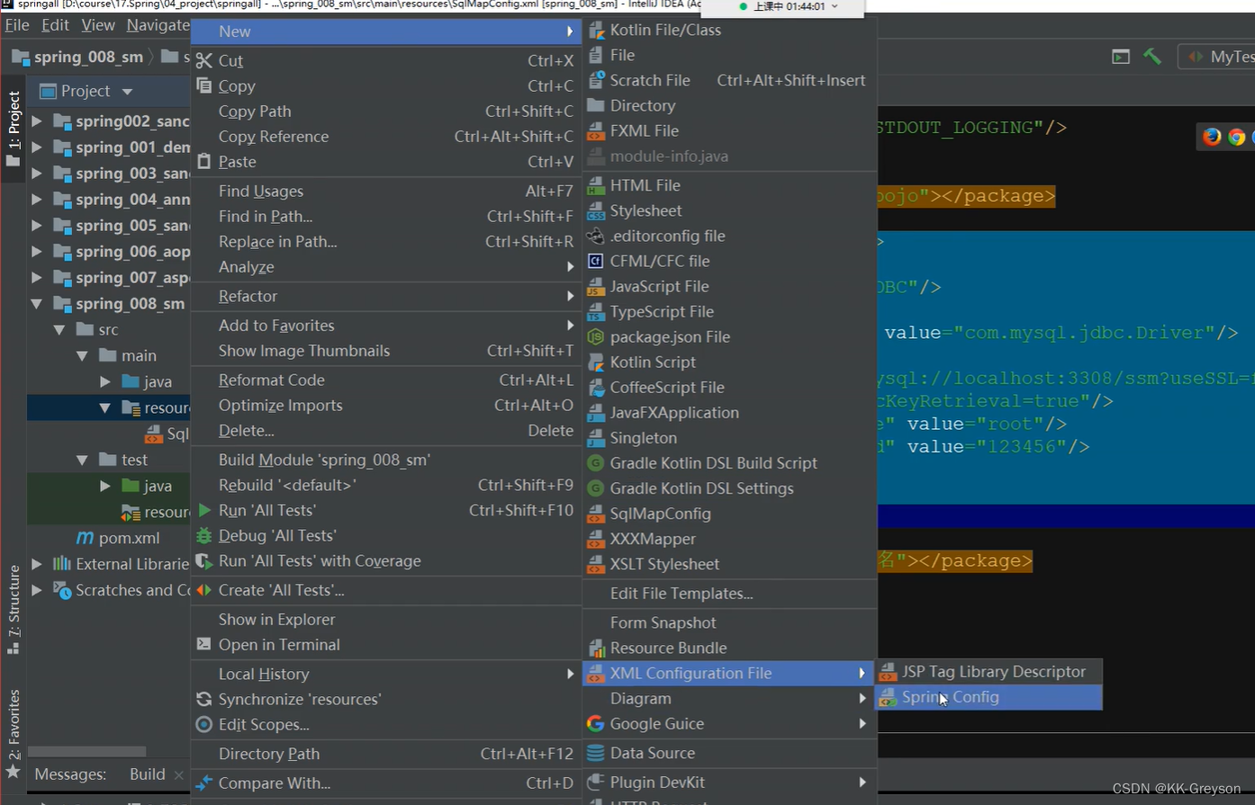Click the TypeScript File icon
1255x805 pixels.
click(596, 312)
